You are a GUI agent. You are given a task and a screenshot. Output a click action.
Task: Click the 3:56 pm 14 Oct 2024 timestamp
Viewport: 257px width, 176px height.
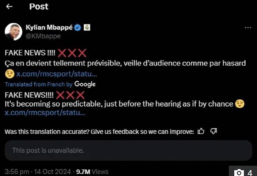[37, 171]
